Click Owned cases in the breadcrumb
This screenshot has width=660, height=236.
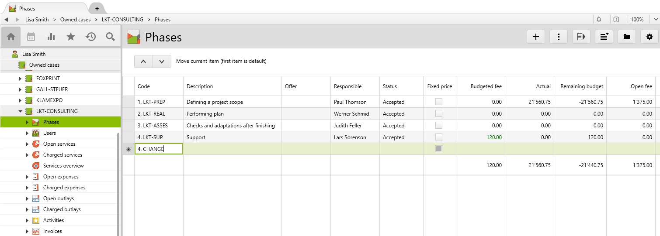point(75,20)
